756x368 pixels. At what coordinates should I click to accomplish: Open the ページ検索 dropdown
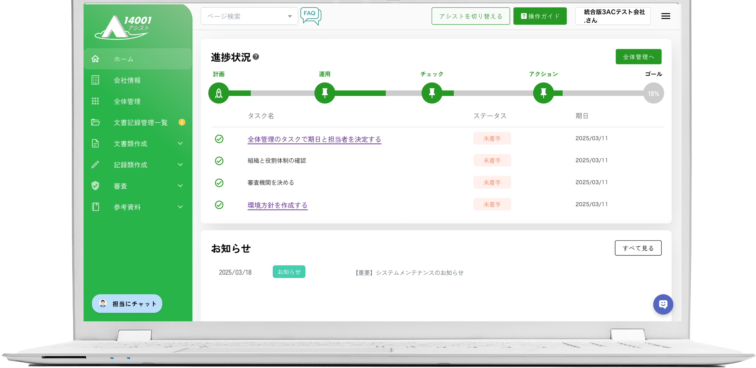coord(249,16)
